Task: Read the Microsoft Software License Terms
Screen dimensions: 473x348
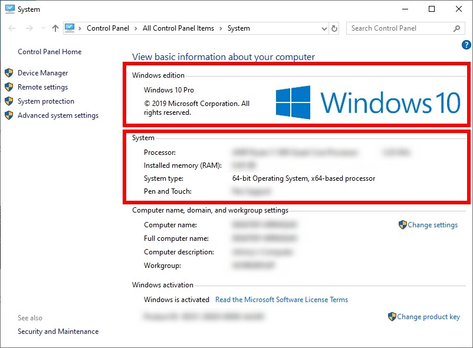Action: pyautogui.click(x=281, y=300)
